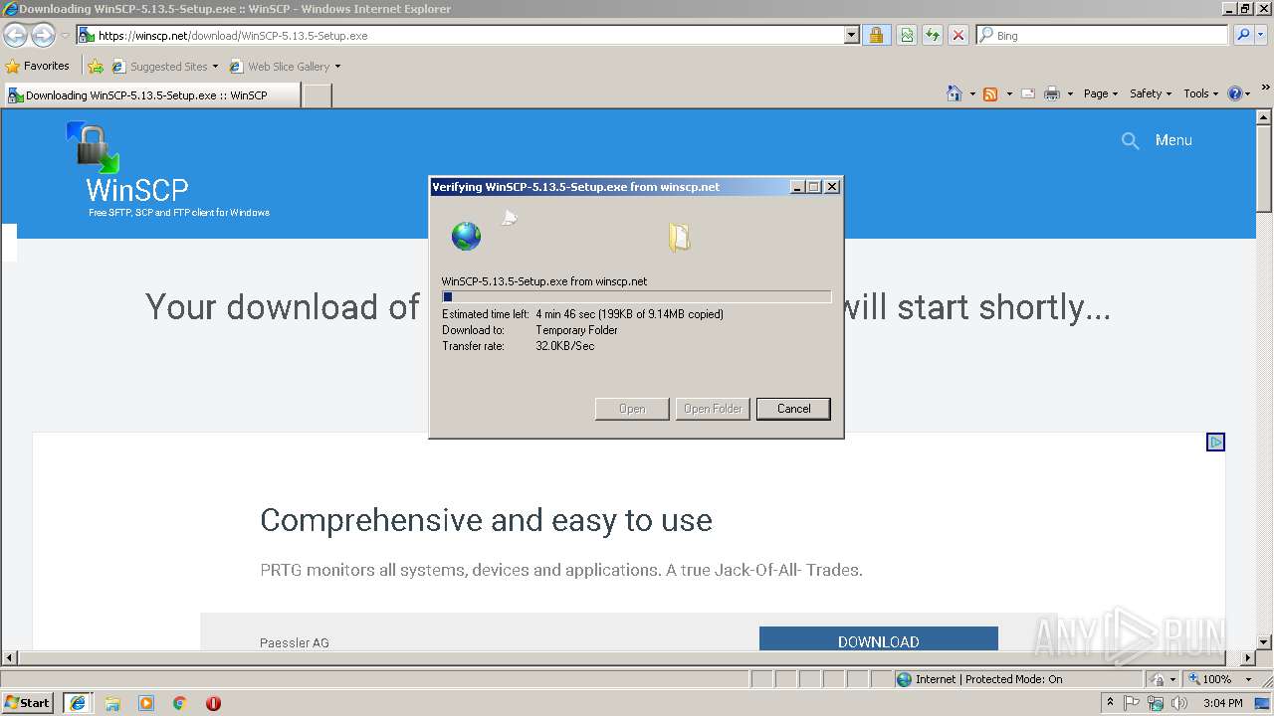Open the site search magnifier

(x=1130, y=141)
